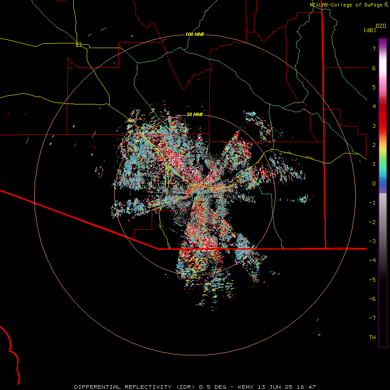Click the red segment of the color bar
The image size is (390, 390).
coord(383,118)
